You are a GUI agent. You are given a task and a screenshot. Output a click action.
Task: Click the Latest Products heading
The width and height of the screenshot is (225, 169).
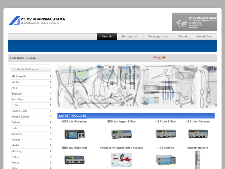(73, 116)
